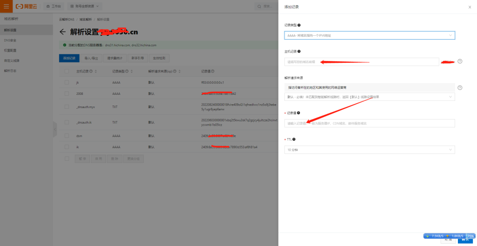Click TXT type in _dnsauth.ik row
Viewport: 477px width, 246px height.
[115, 122]
